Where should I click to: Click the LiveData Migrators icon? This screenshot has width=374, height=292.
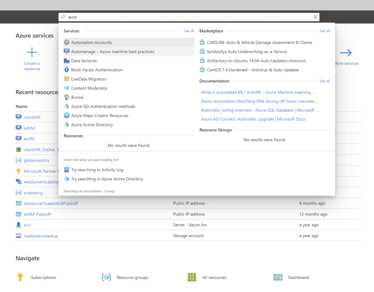pyautogui.click(x=67, y=79)
